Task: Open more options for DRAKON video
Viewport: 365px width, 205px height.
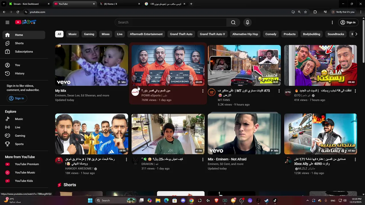Action: (x=203, y=159)
